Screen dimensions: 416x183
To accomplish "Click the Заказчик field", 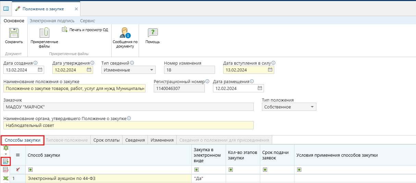I will (x=128, y=107).
